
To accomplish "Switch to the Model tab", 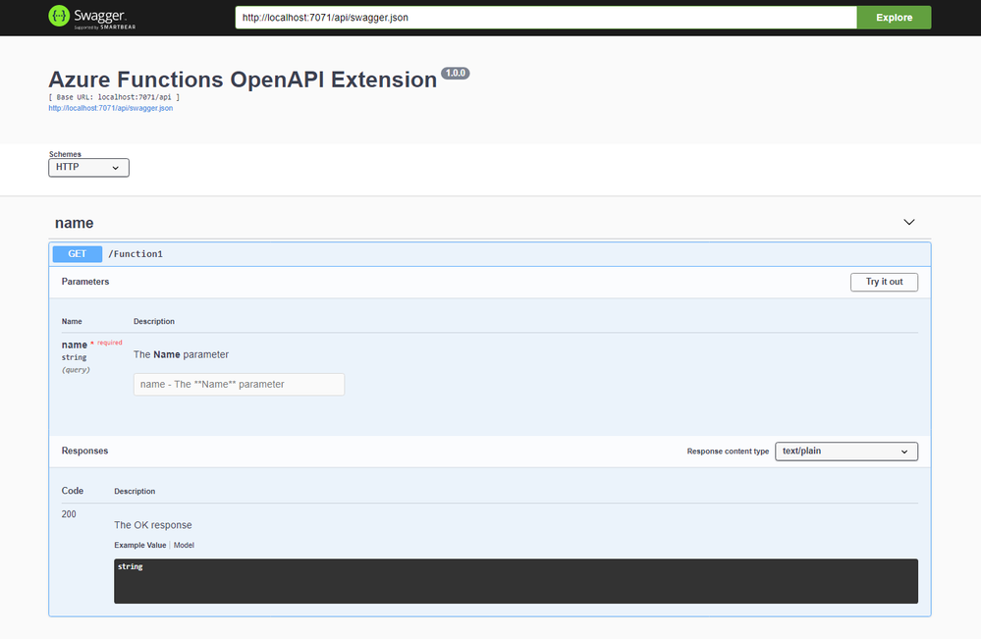I will pos(184,545).
